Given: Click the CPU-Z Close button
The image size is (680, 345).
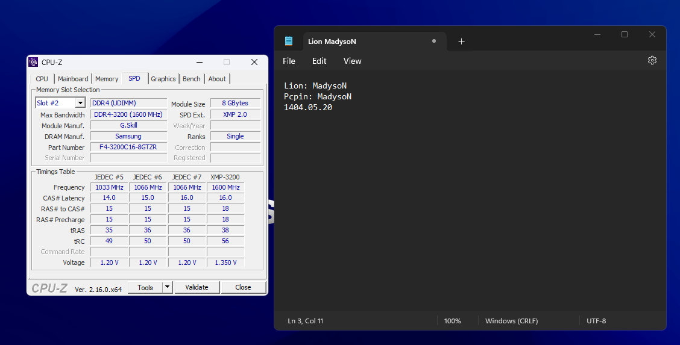Looking at the screenshot, I should (x=243, y=287).
